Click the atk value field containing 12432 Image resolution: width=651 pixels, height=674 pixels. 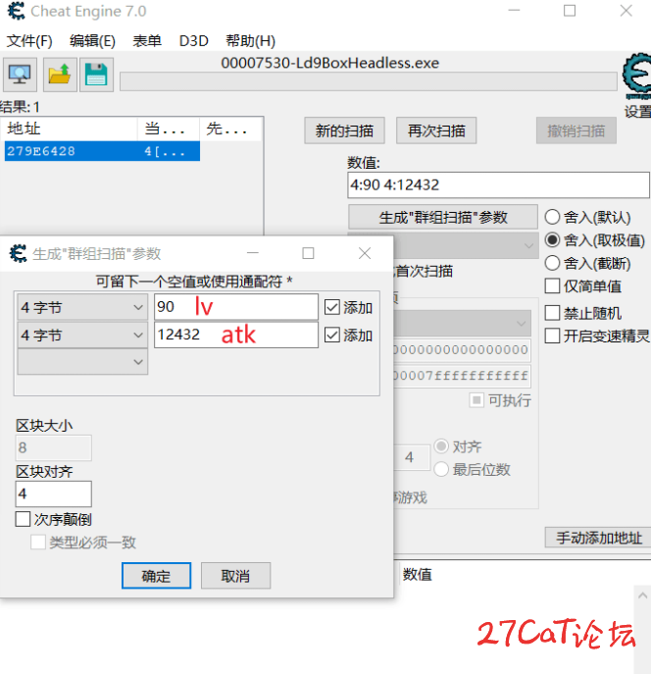(x=236, y=335)
